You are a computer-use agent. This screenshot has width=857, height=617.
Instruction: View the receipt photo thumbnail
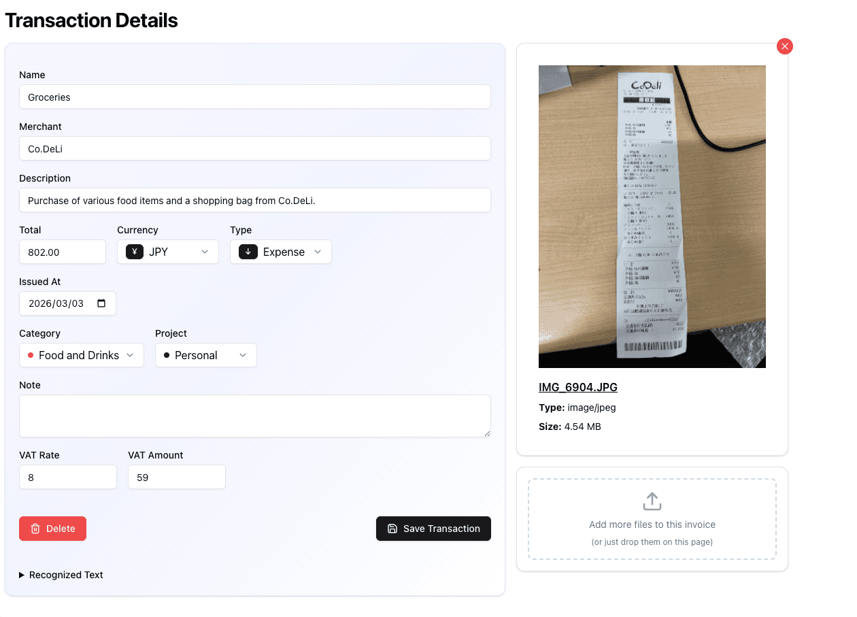click(652, 216)
